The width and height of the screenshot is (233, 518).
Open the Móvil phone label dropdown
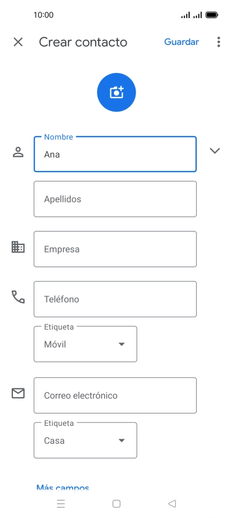coord(85,344)
